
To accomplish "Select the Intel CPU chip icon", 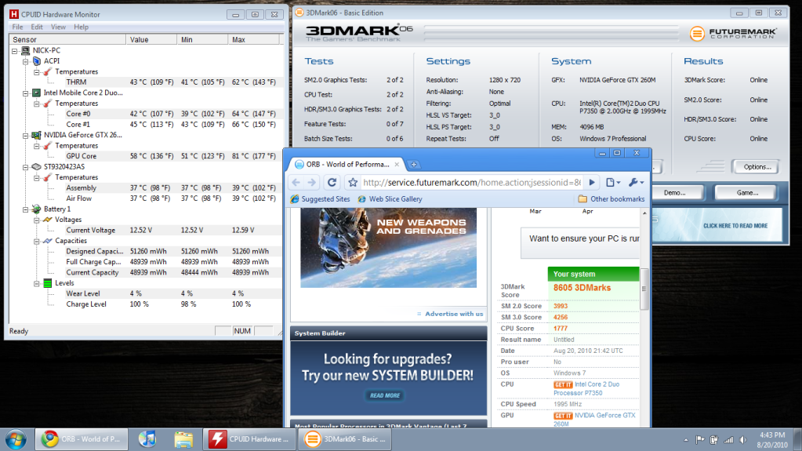I will tap(36, 93).
